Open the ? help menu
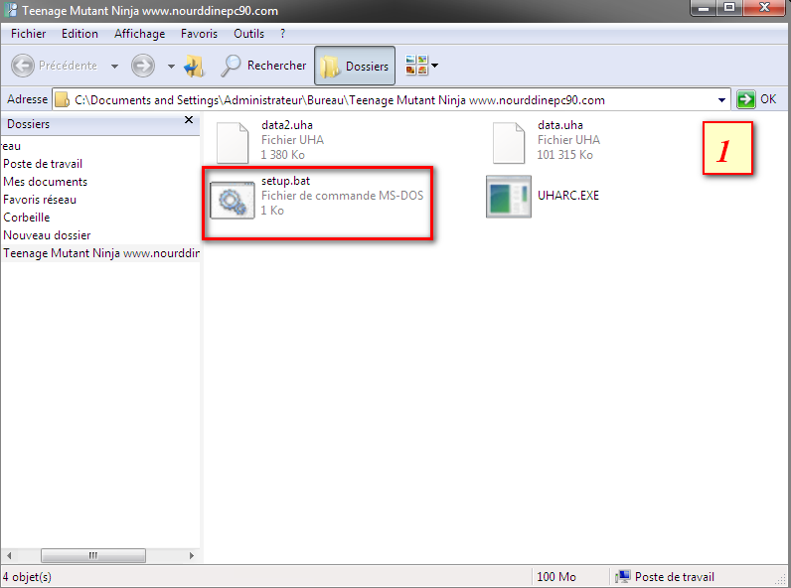The height and width of the screenshot is (588, 791). tap(282, 34)
